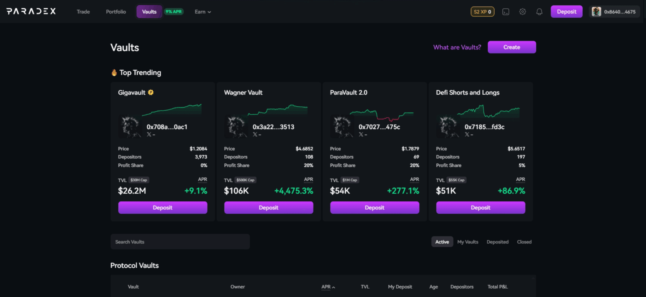Open the 0x8640...4675 wallet menu
Viewport: 646px width, 297px height.
[620, 12]
